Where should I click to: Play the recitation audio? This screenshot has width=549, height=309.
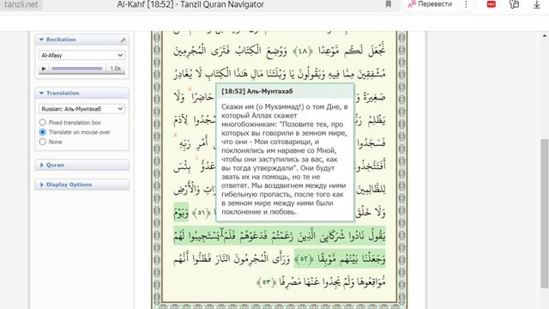pyautogui.click(x=44, y=69)
